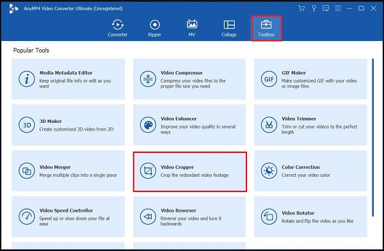Click 'Make customized GIF' description text
The width and height of the screenshot is (384, 251).
click(319, 83)
